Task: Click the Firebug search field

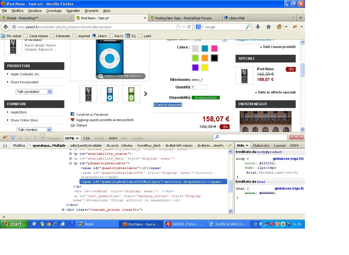Action: (250, 137)
